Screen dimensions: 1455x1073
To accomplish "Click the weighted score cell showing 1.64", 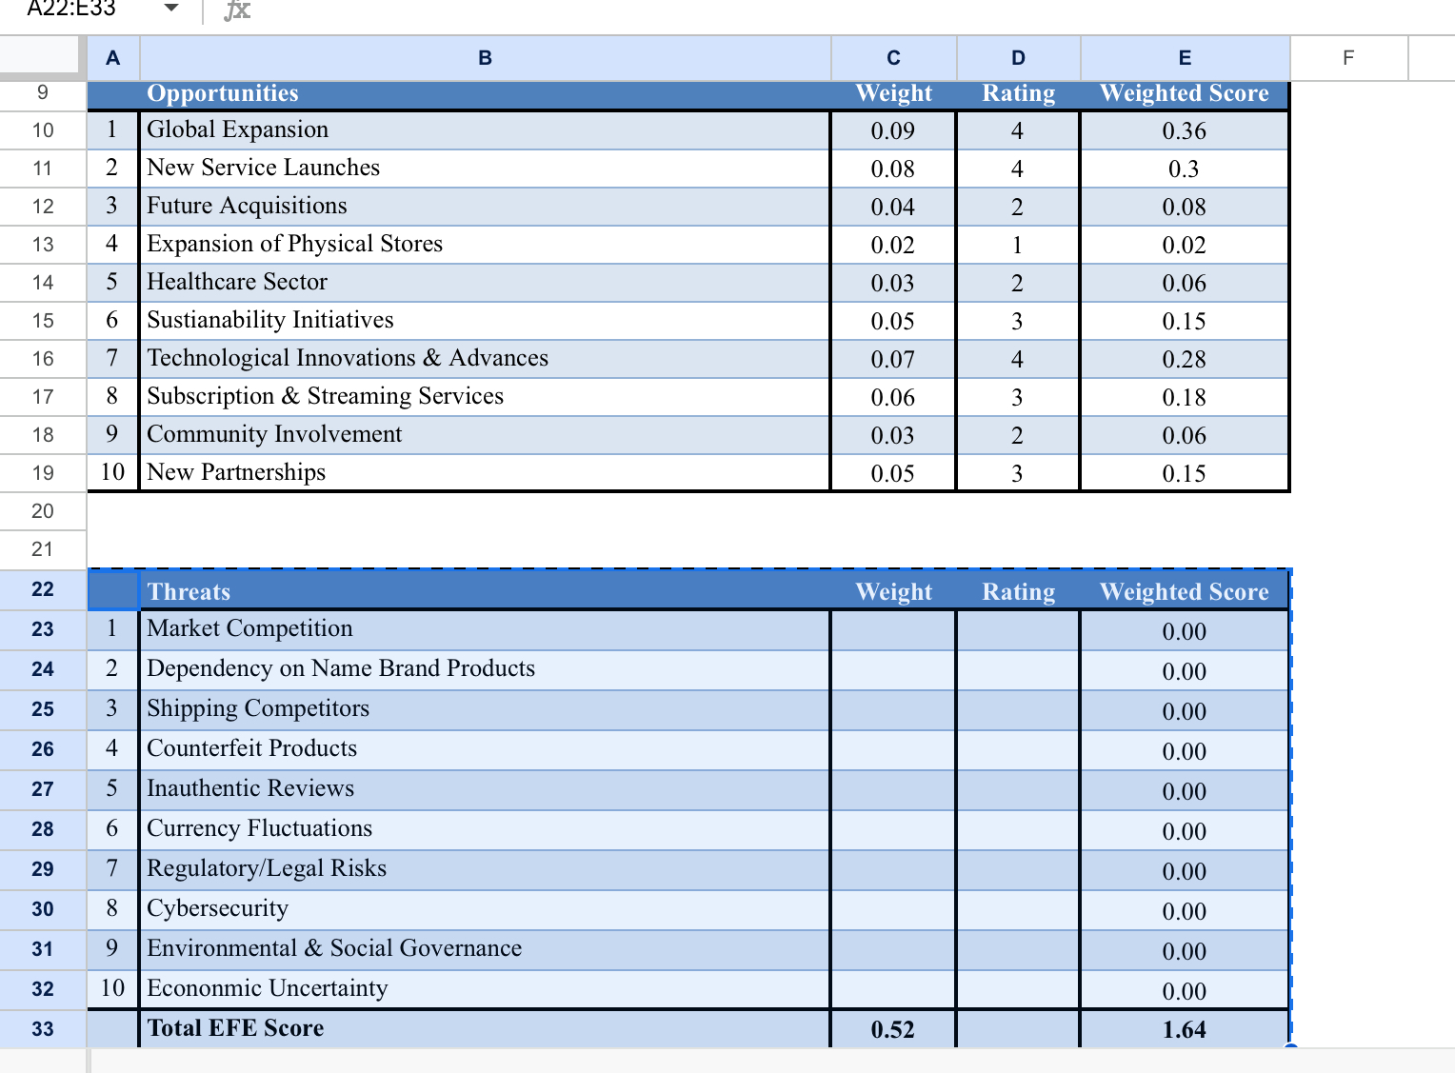I will (1183, 1029).
